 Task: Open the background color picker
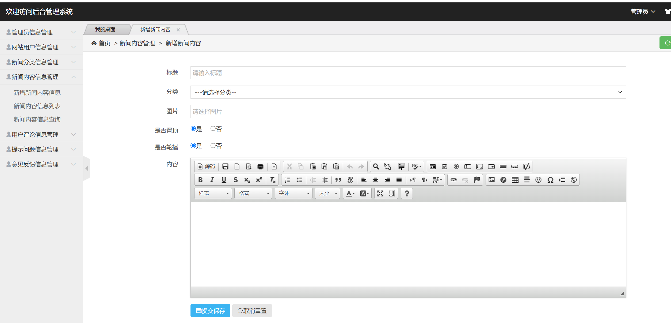pos(364,193)
